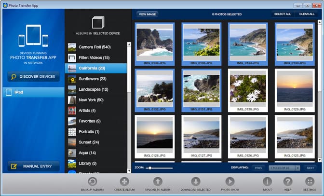The height and width of the screenshot is (196, 324).
Task: Open the About info icon
Action: (267, 182)
